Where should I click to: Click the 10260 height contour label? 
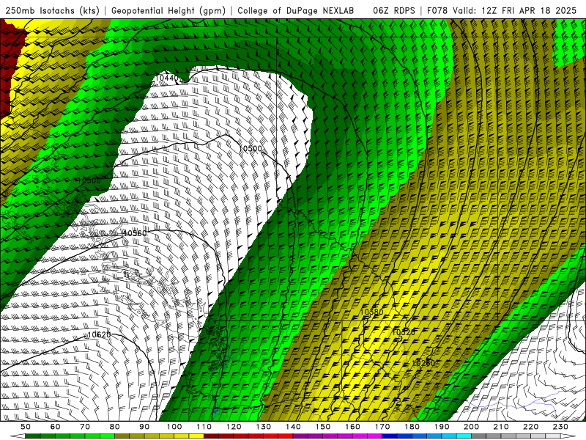click(x=423, y=363)
